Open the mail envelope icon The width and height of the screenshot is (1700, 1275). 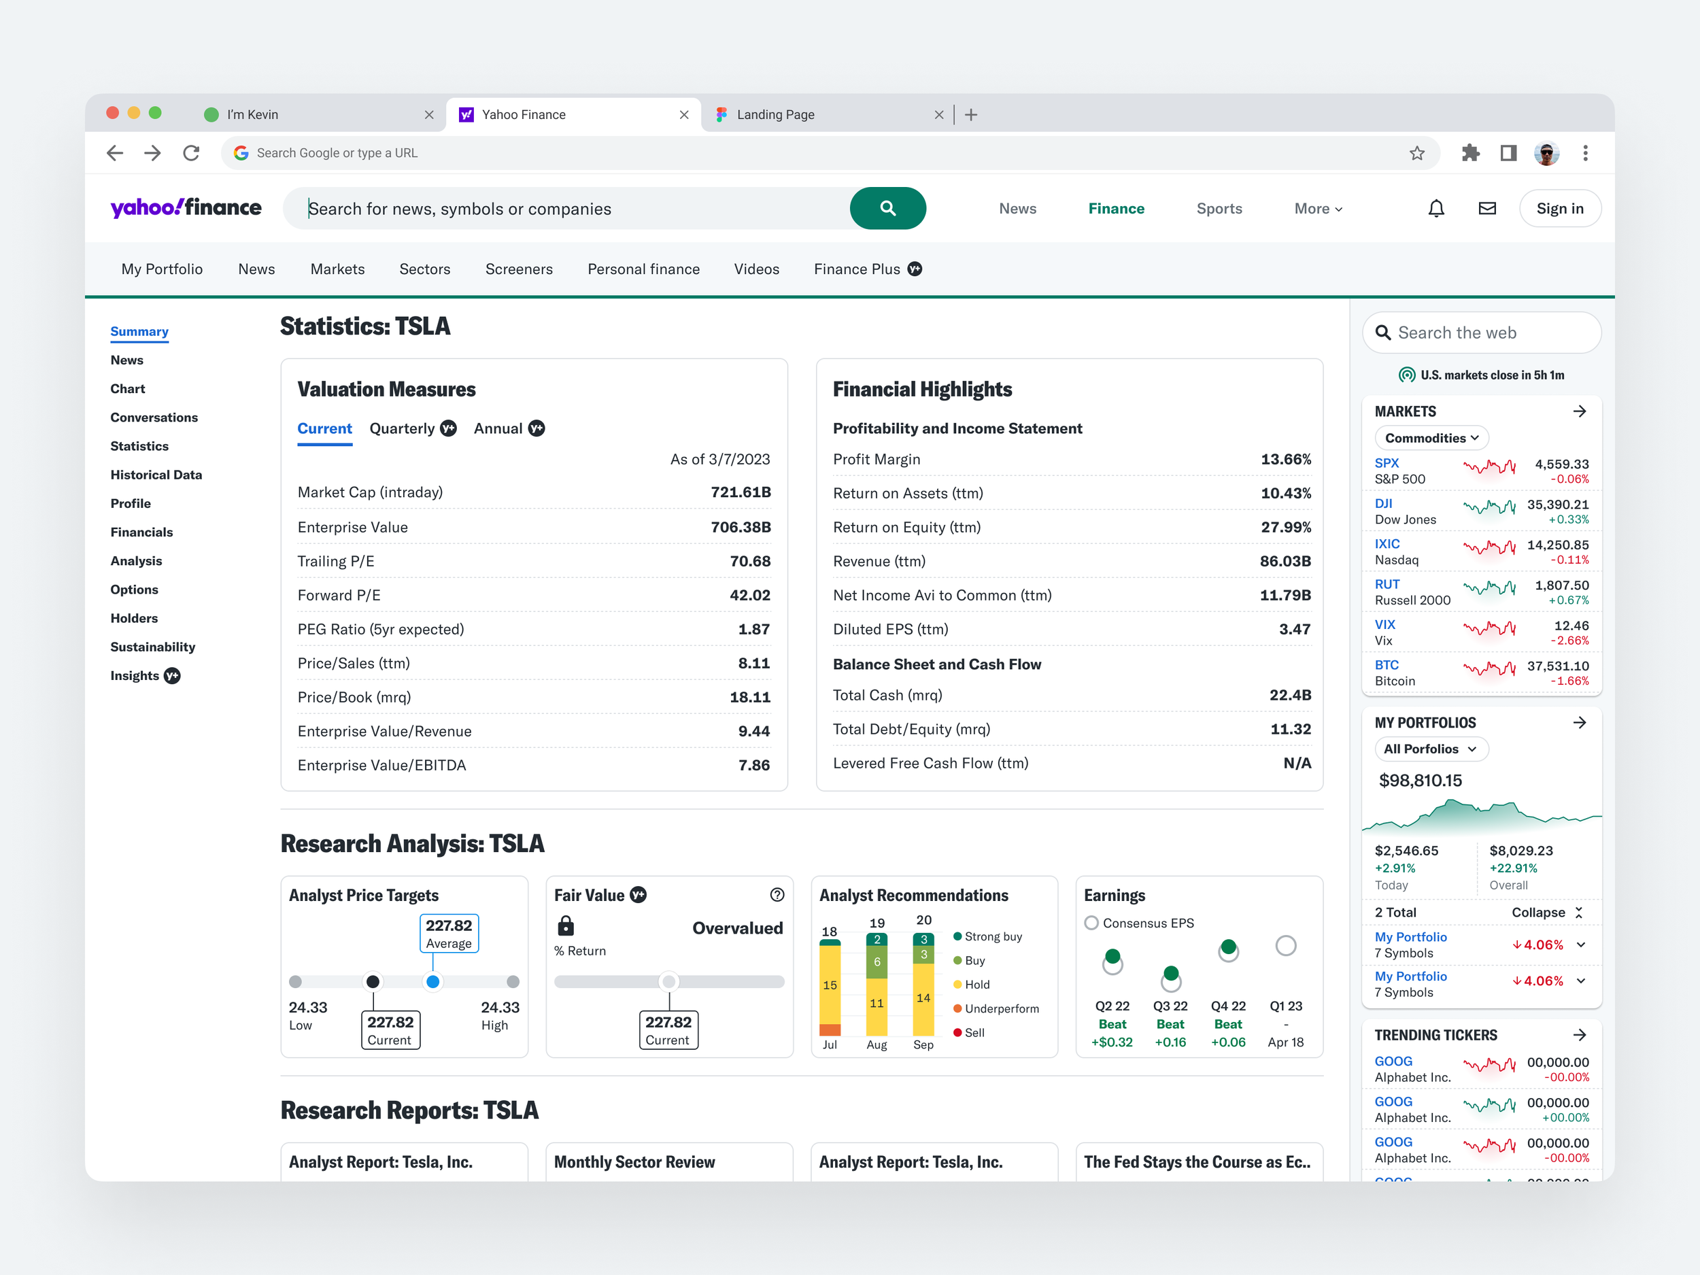coord(1487,208)
